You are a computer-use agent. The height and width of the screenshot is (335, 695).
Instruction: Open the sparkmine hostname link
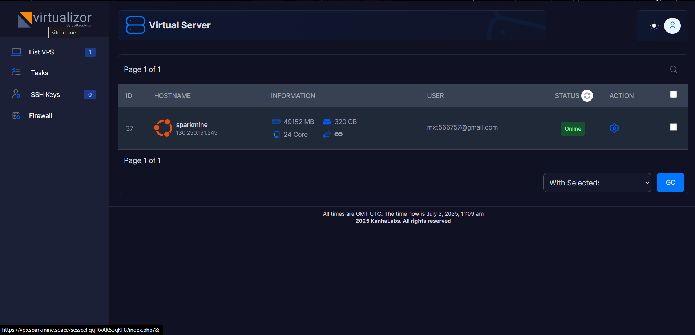192,125
